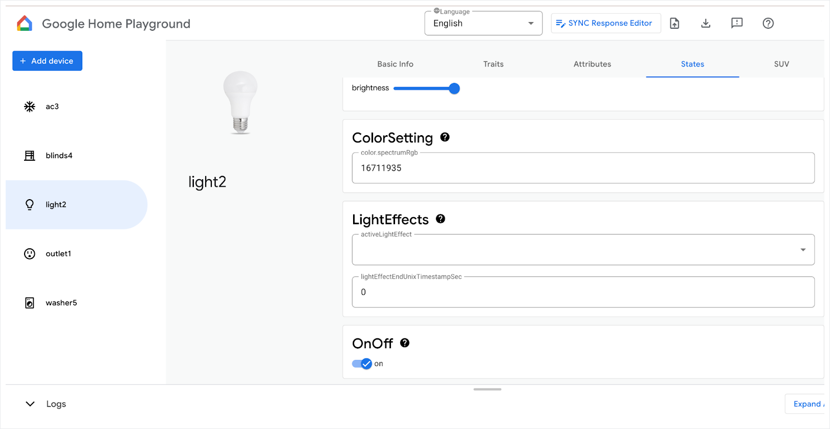The height and width of the screenshot is (429, 830).
Task: Open the activeLightEffect dropdown
Action: (x=583, y=250)
